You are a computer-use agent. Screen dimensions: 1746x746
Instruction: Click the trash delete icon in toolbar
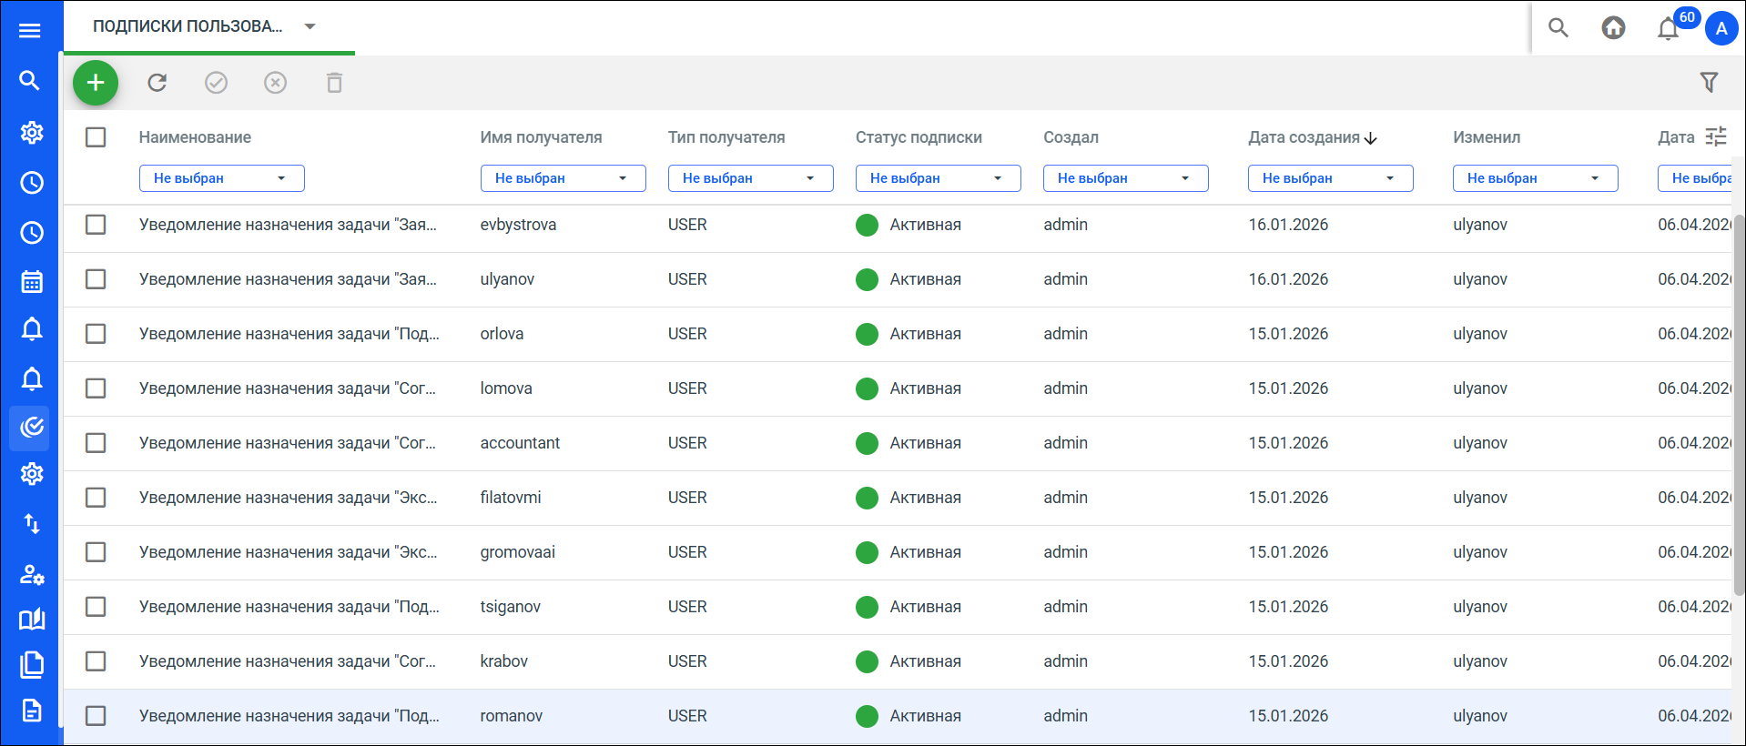(334, 83)
